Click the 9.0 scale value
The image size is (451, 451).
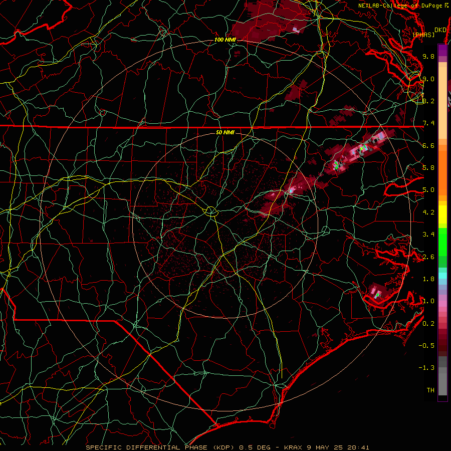pyautogui.click(x=428, y=79)
